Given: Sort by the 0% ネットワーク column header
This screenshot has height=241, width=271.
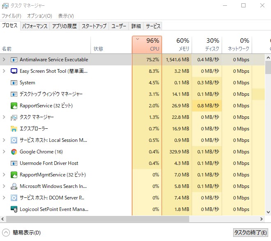Looking at the screenshot, I should coord(237,45).
